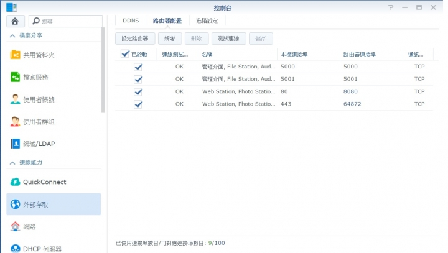Viewport: 448px width, 253px height.
Task: Sort by 連線測試 column header
Action: (177, 54)
